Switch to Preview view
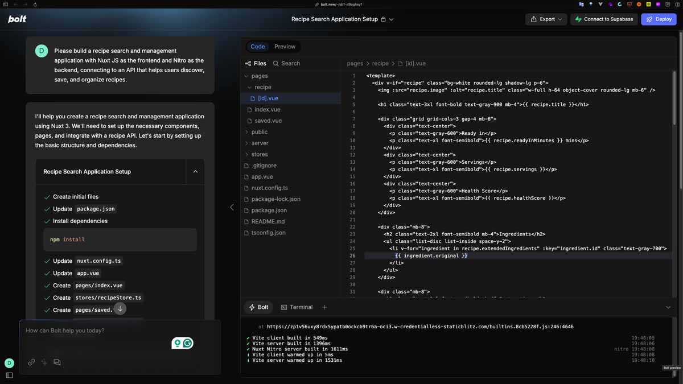 click(x=285, y=47)
